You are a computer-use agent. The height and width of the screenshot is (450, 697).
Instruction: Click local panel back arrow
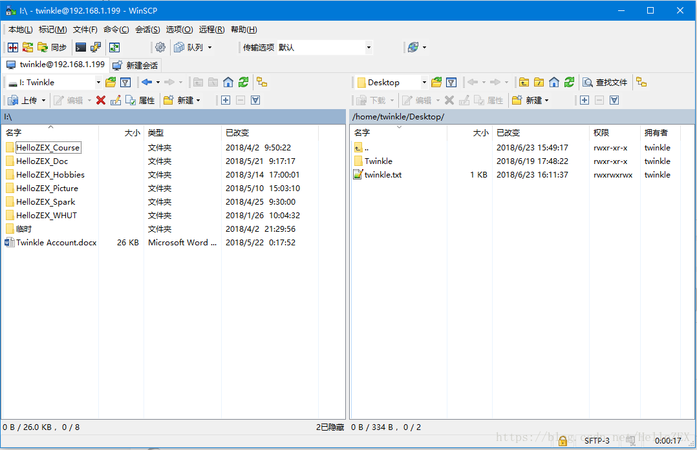(147, 83)
